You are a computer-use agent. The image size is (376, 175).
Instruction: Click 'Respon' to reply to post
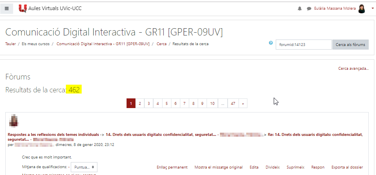pos(318,167)
